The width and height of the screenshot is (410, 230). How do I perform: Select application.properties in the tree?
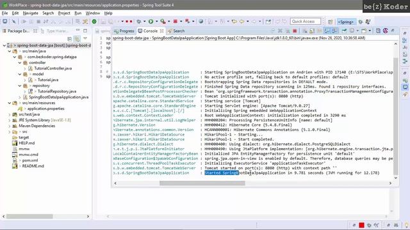(45, 109)
